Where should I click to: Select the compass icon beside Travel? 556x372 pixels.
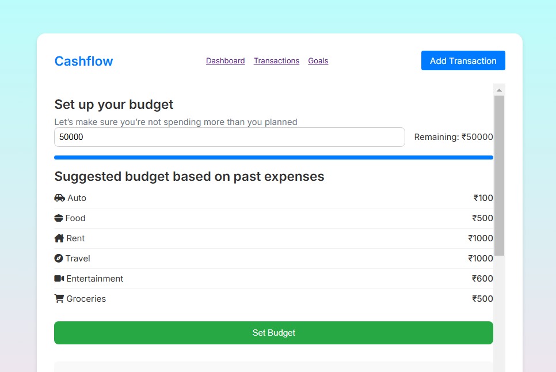[x=59, y=259]
